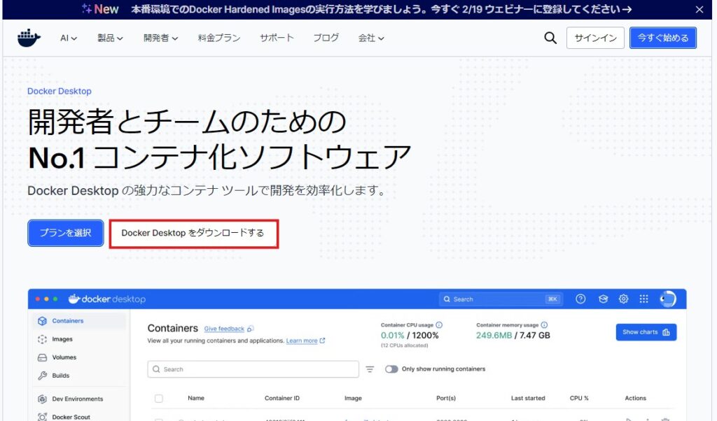Open the settings gear in Docker Desktop header

(x=623, y=299)
